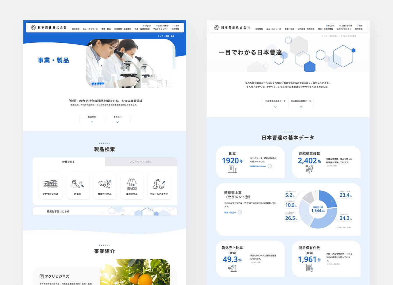The height and width of the screenshot is (285, 393).
Task: Open 検索 search in 事業・製品 page header
Action: (x=176, y=26)
